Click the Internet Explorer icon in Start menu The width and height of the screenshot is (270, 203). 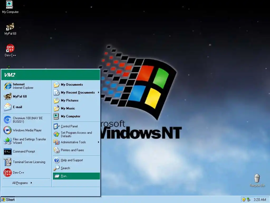pyautogui.click(x=8, y=86)
